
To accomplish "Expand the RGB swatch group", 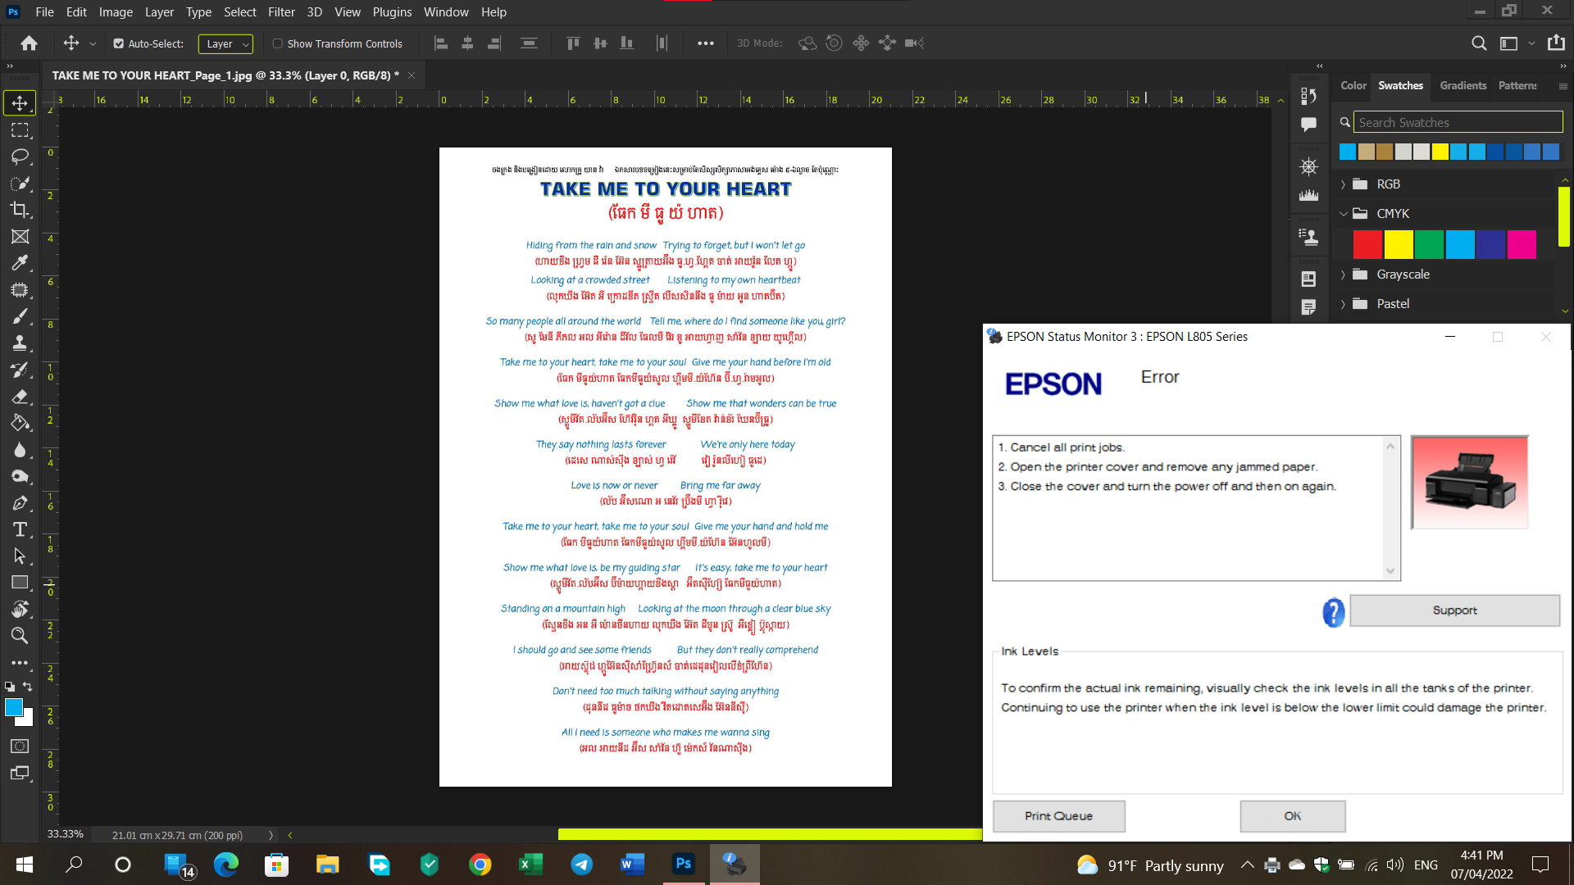I will (1343, 184).
